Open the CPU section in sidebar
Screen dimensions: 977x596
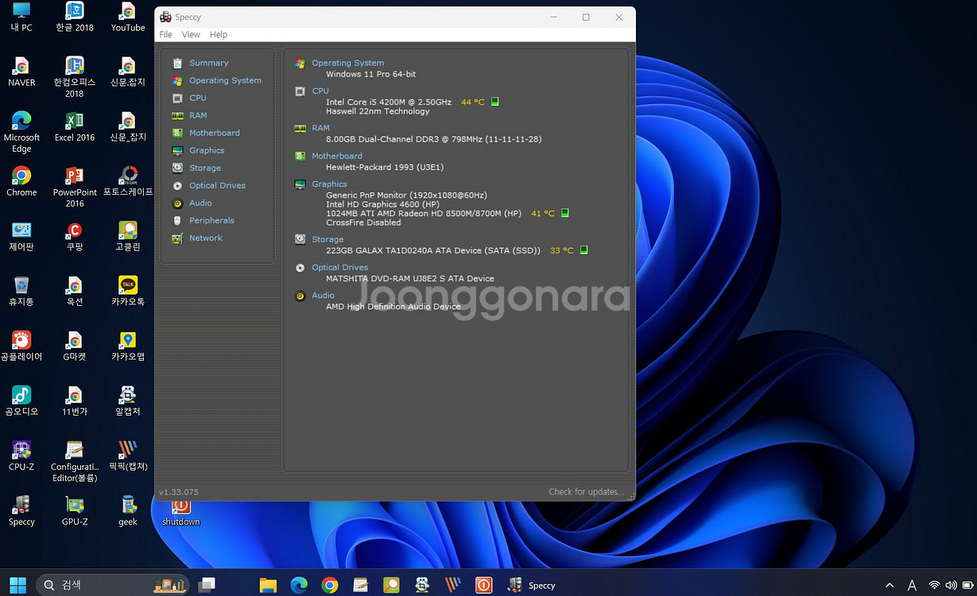(197, 98)
